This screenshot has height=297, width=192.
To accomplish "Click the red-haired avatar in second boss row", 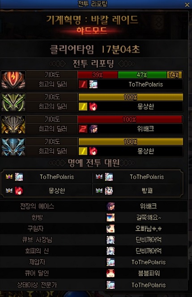I will point(93,106).
